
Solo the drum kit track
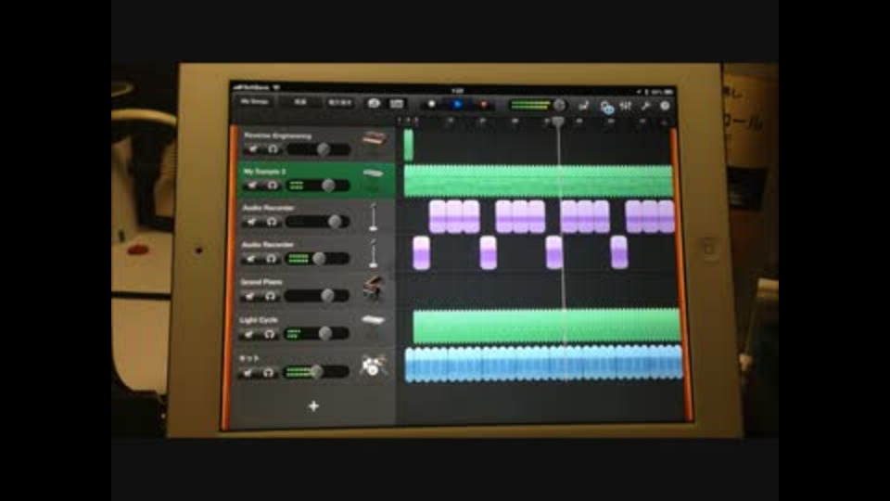point(269,373)
